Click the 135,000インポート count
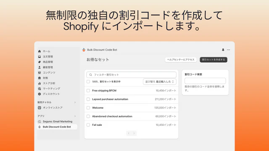 click(x=165, y=108)
